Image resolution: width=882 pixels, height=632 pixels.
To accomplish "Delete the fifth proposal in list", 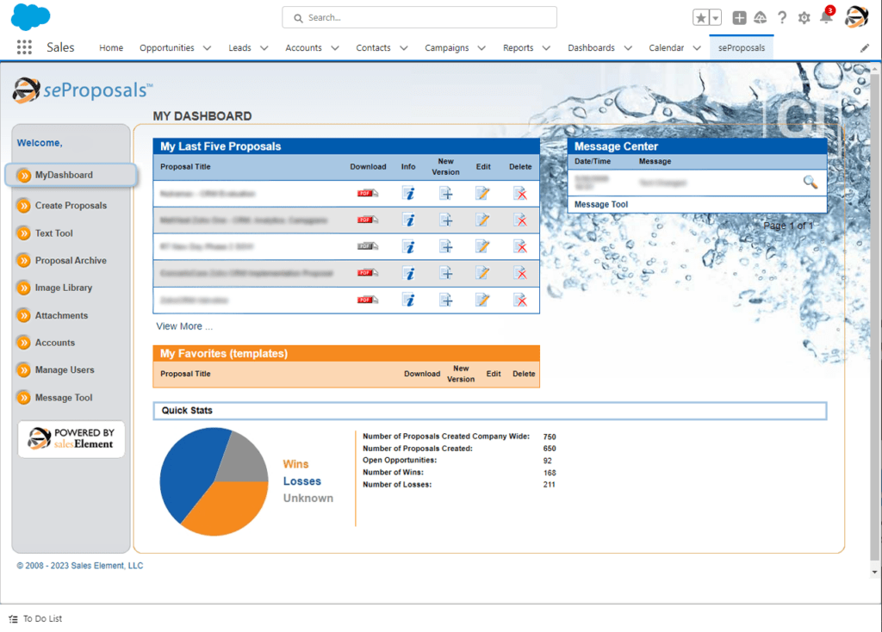I will pyautogui.click(x=520, y=300).
